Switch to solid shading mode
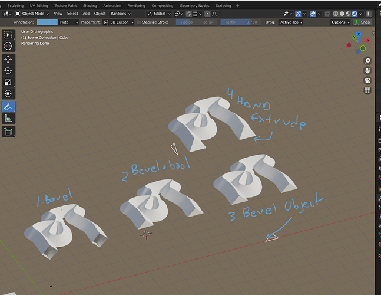Image resolution: width=381 pixels, height=295 pixels. (342, 14)
